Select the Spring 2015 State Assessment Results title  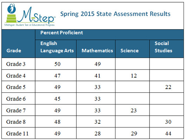[x=115, y=14]
